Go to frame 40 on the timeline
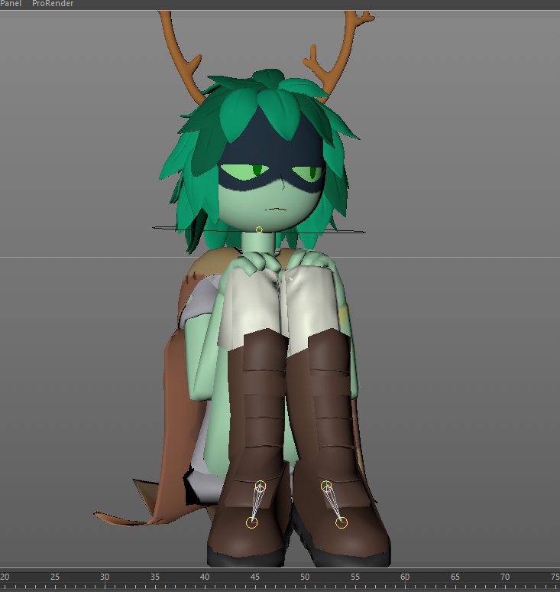The height and width of the screenshot is (592, 560). (x=205, y=577)
